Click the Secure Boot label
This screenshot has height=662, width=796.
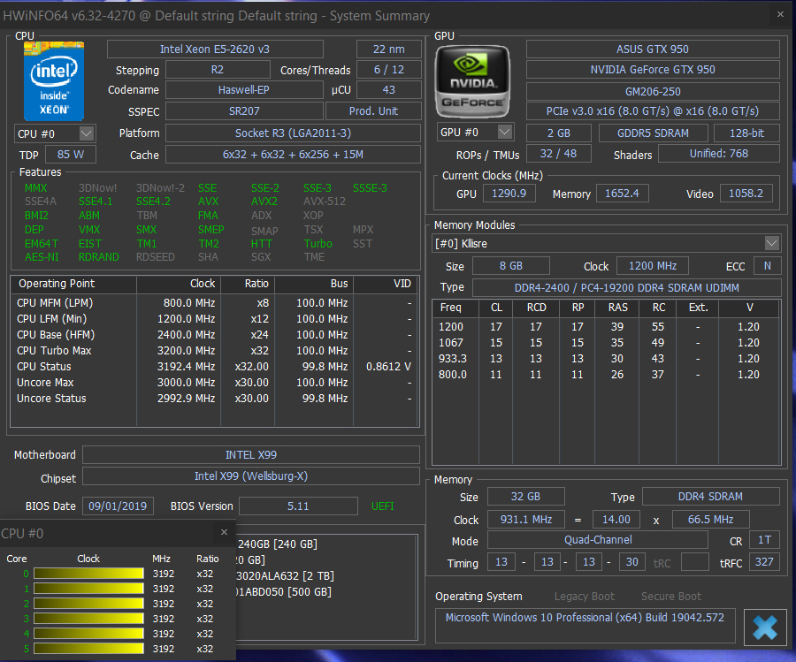coord(671,596)
